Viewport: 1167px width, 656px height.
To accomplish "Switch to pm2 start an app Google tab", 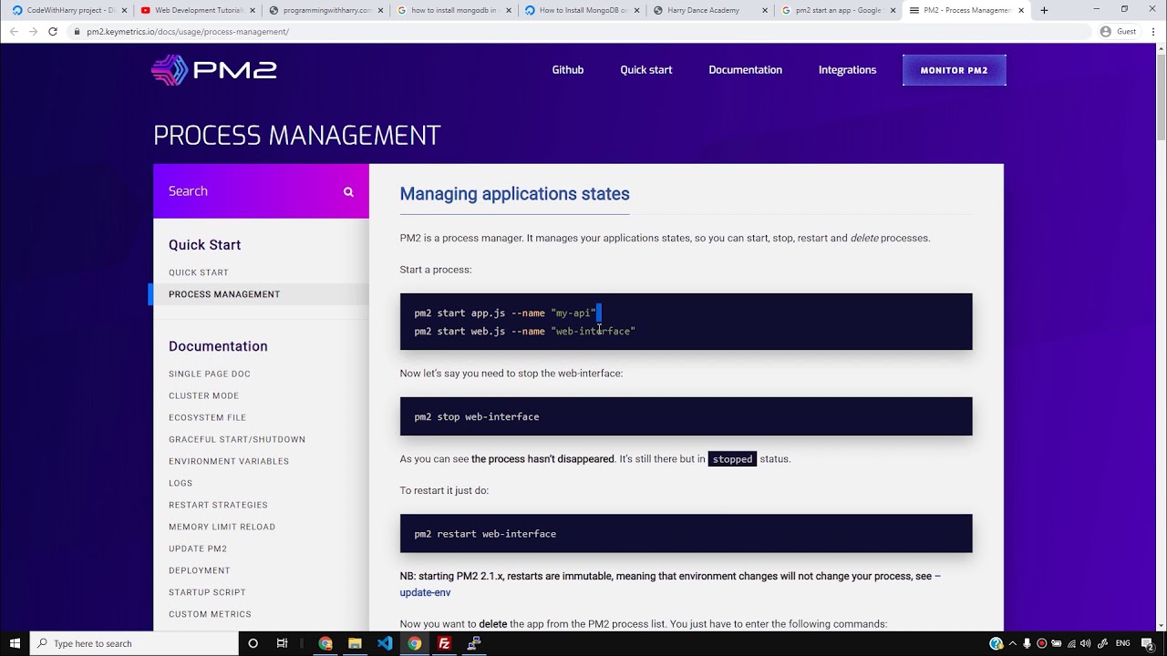I will tap(837, 10).
